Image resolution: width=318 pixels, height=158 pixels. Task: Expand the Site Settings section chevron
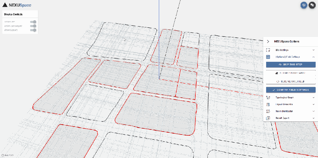coord(314,50)
